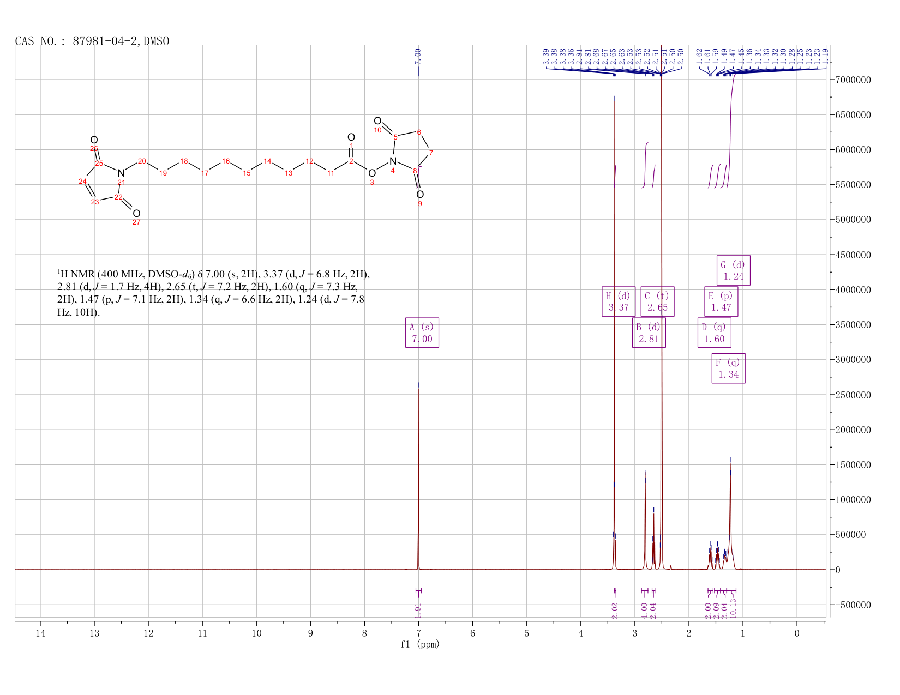Click the 14 ppm axis tick label
This screenshot has width=900, height=695.
pyautogui.click(x=40, y=633)
